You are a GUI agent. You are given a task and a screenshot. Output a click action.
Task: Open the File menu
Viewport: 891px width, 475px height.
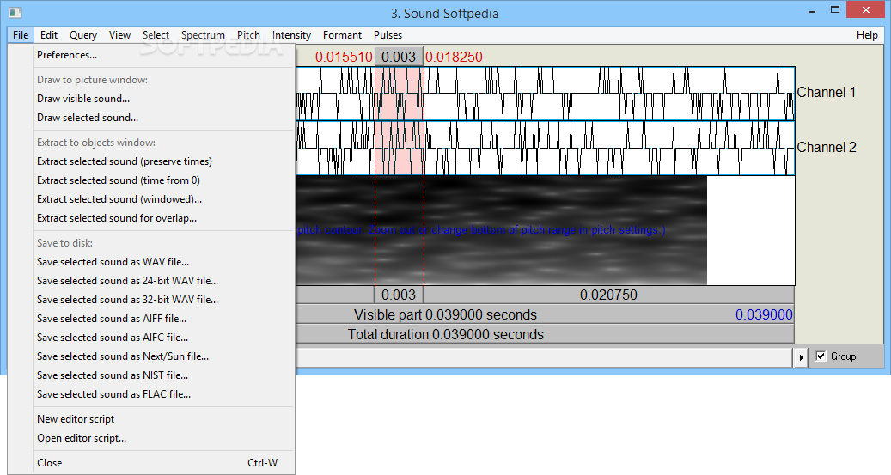pos(21,35)
